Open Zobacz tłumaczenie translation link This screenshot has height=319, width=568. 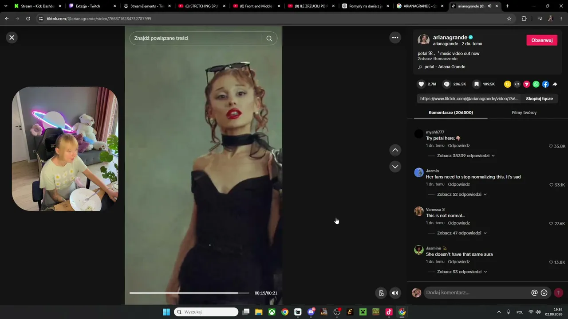click(438, 59)
